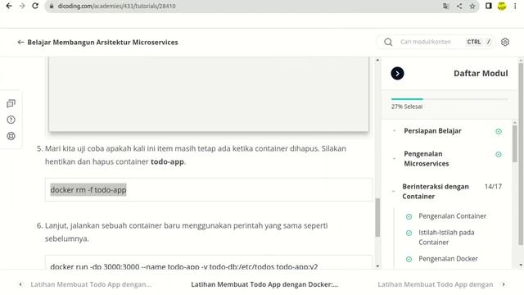Click the docker run -dp 3000:3000 command
The height and width of the screenshot is (295, 524).
pyautogui.click(x=183, y=266)
